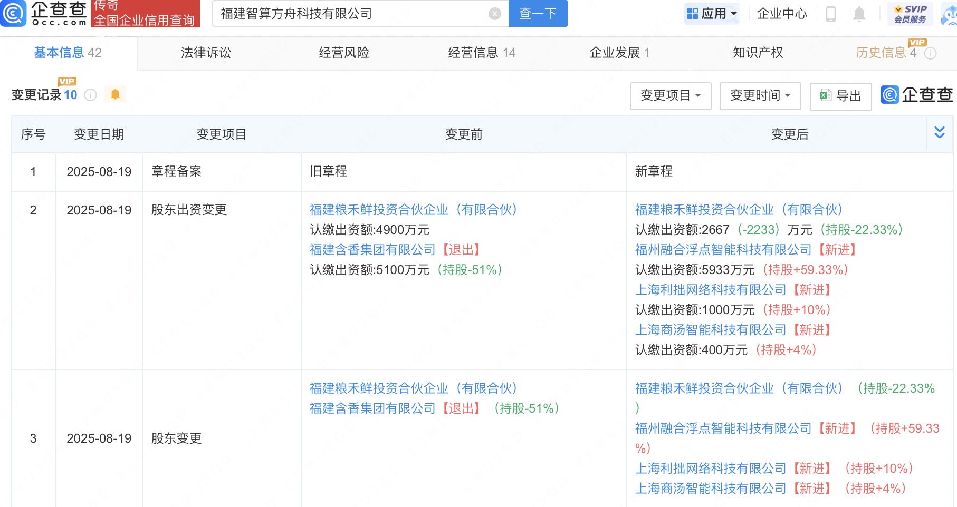Viewport: 957px width, 507px height.
Task: Click the info icon beside 变更记录
Action: 91,95
